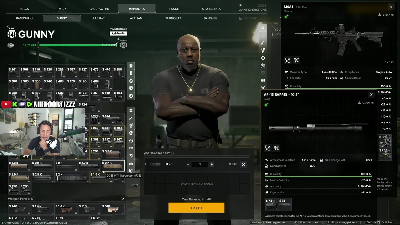The width and height of the screenshot is (400, 225).
Task: Select Handshake vendor
Action: point(25,18)
